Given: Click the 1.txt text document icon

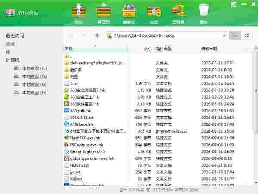Looking at the screenshot, I should pos(67,83).
